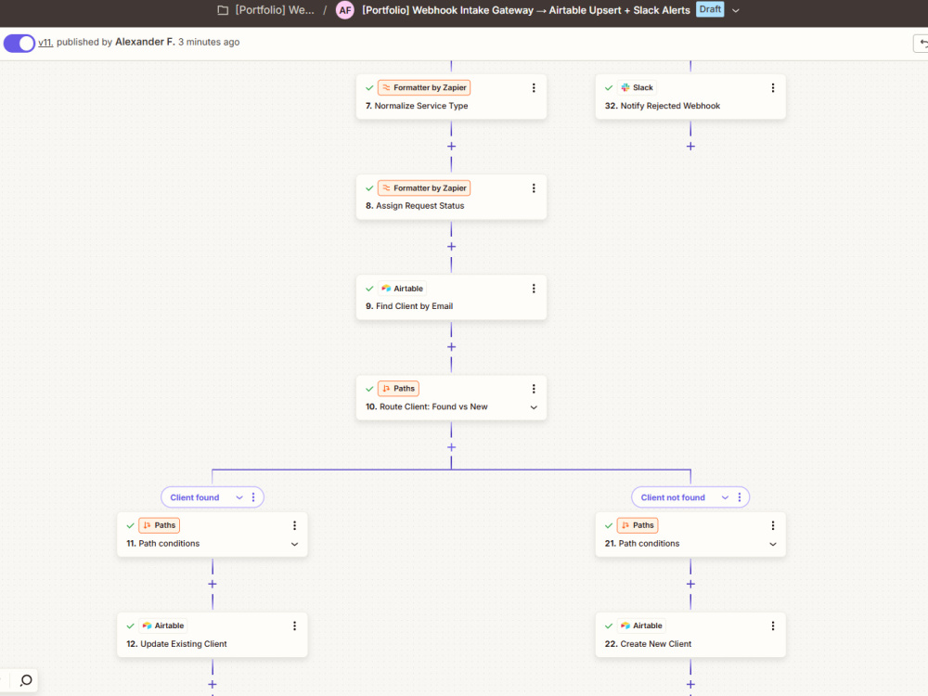Add step below step 21 Path conditions
Screen dimensions: 928x696
coord(690,584)
